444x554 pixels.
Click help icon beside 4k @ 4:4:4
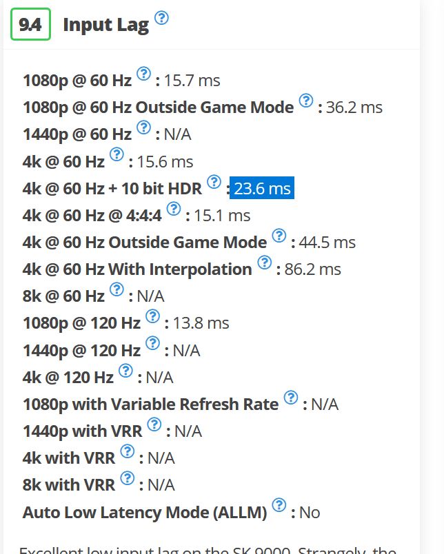pyautogui.click(x=174, y=208)
